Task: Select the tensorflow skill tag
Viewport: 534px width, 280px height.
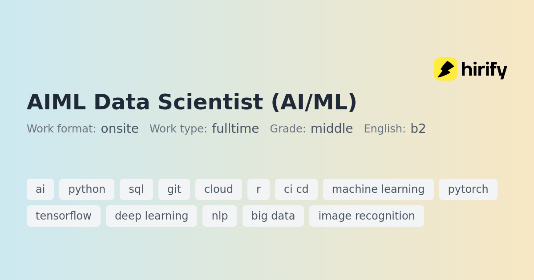Action: coord(64,216)
